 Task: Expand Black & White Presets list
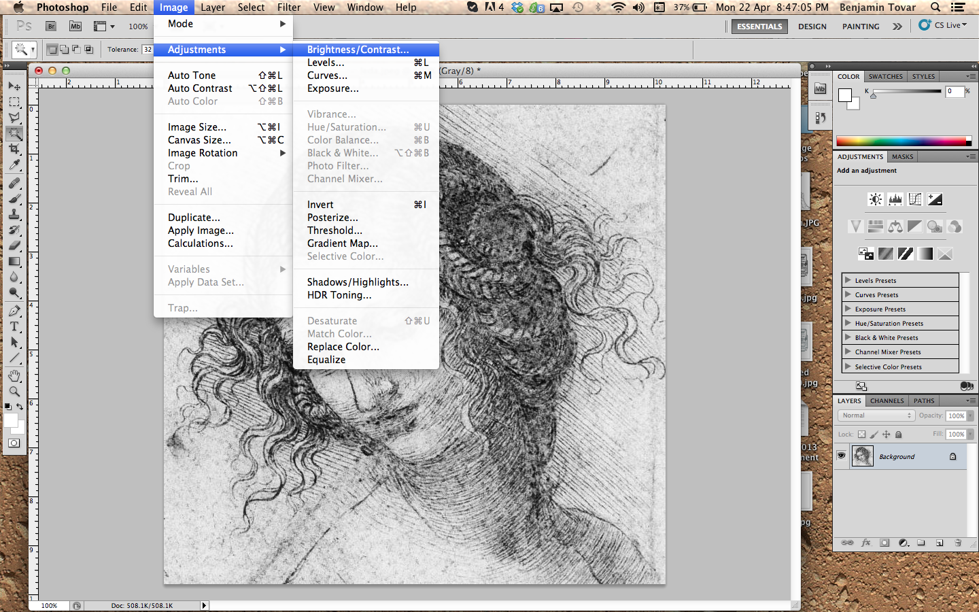848,337
